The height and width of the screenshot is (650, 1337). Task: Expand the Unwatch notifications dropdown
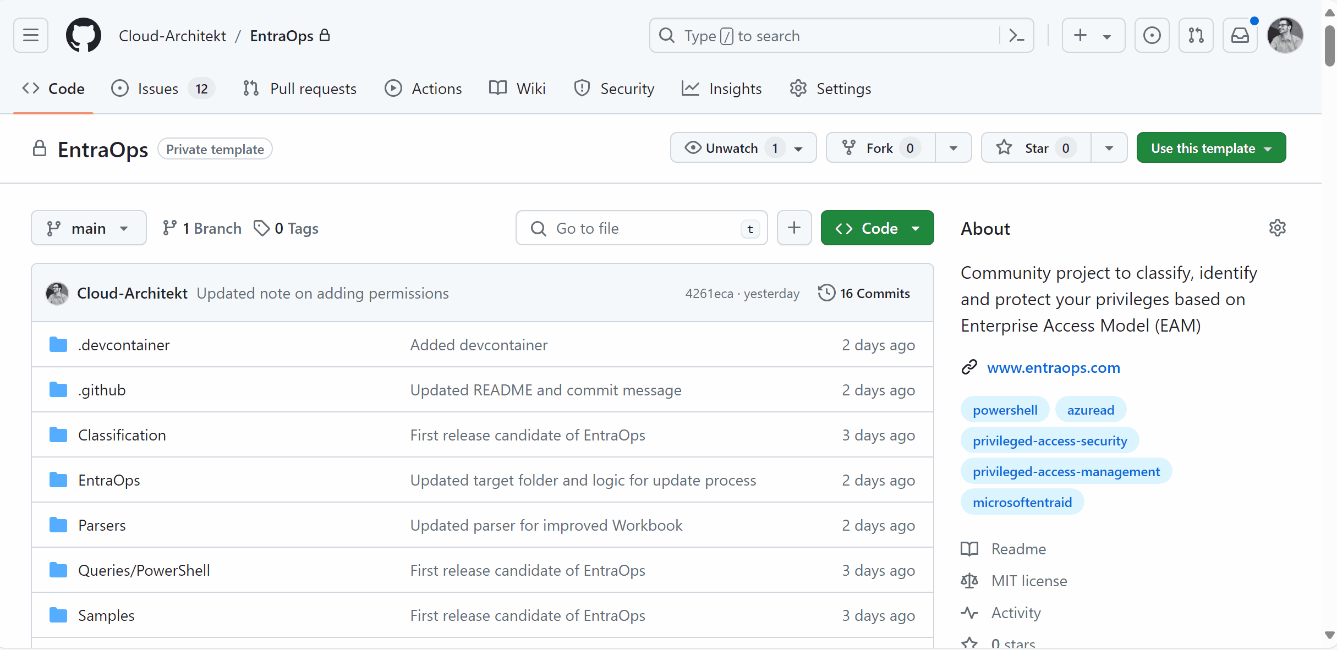click(743, 148)
